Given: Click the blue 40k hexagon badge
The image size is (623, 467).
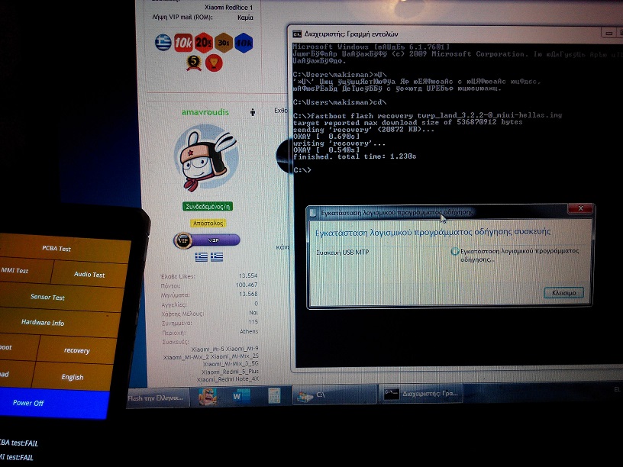Looking at the screenshot, I should (x=244, y=43).
